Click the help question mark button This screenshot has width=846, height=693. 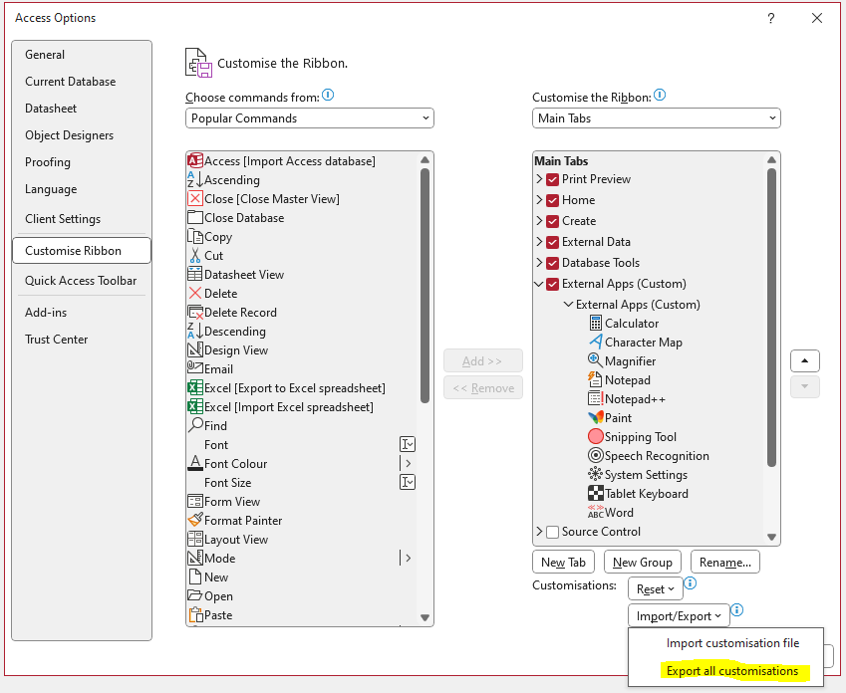click(x=771, y=18)
